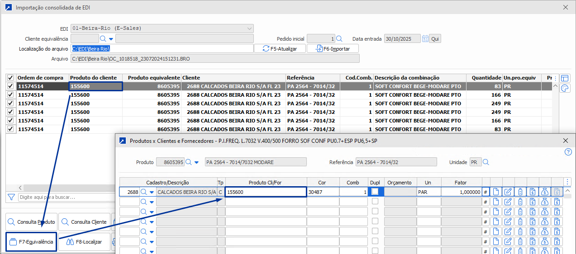Click the bottle icon in first product row
This screenshot has width=576, height=254.
click(520, 192)
